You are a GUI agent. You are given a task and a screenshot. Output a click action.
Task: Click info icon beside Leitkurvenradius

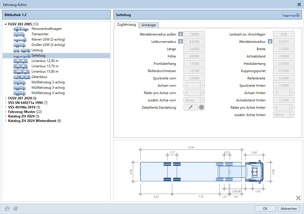[x=181, y=42]
